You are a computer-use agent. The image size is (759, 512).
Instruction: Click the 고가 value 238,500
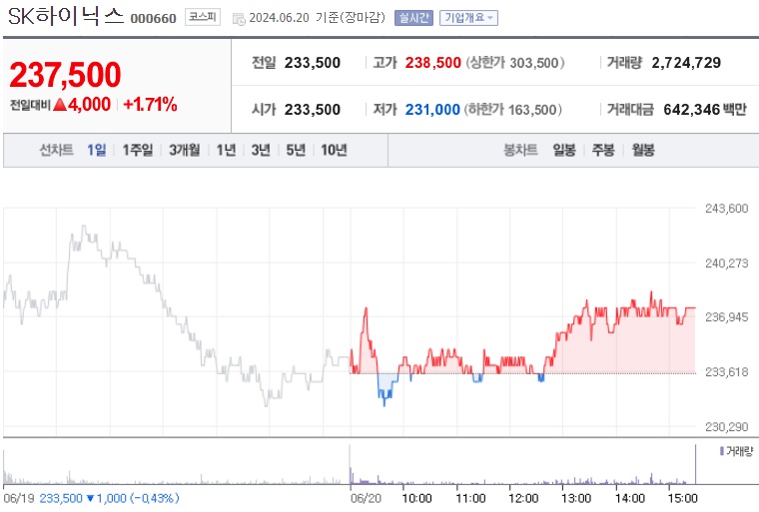(x=432, y=63)
